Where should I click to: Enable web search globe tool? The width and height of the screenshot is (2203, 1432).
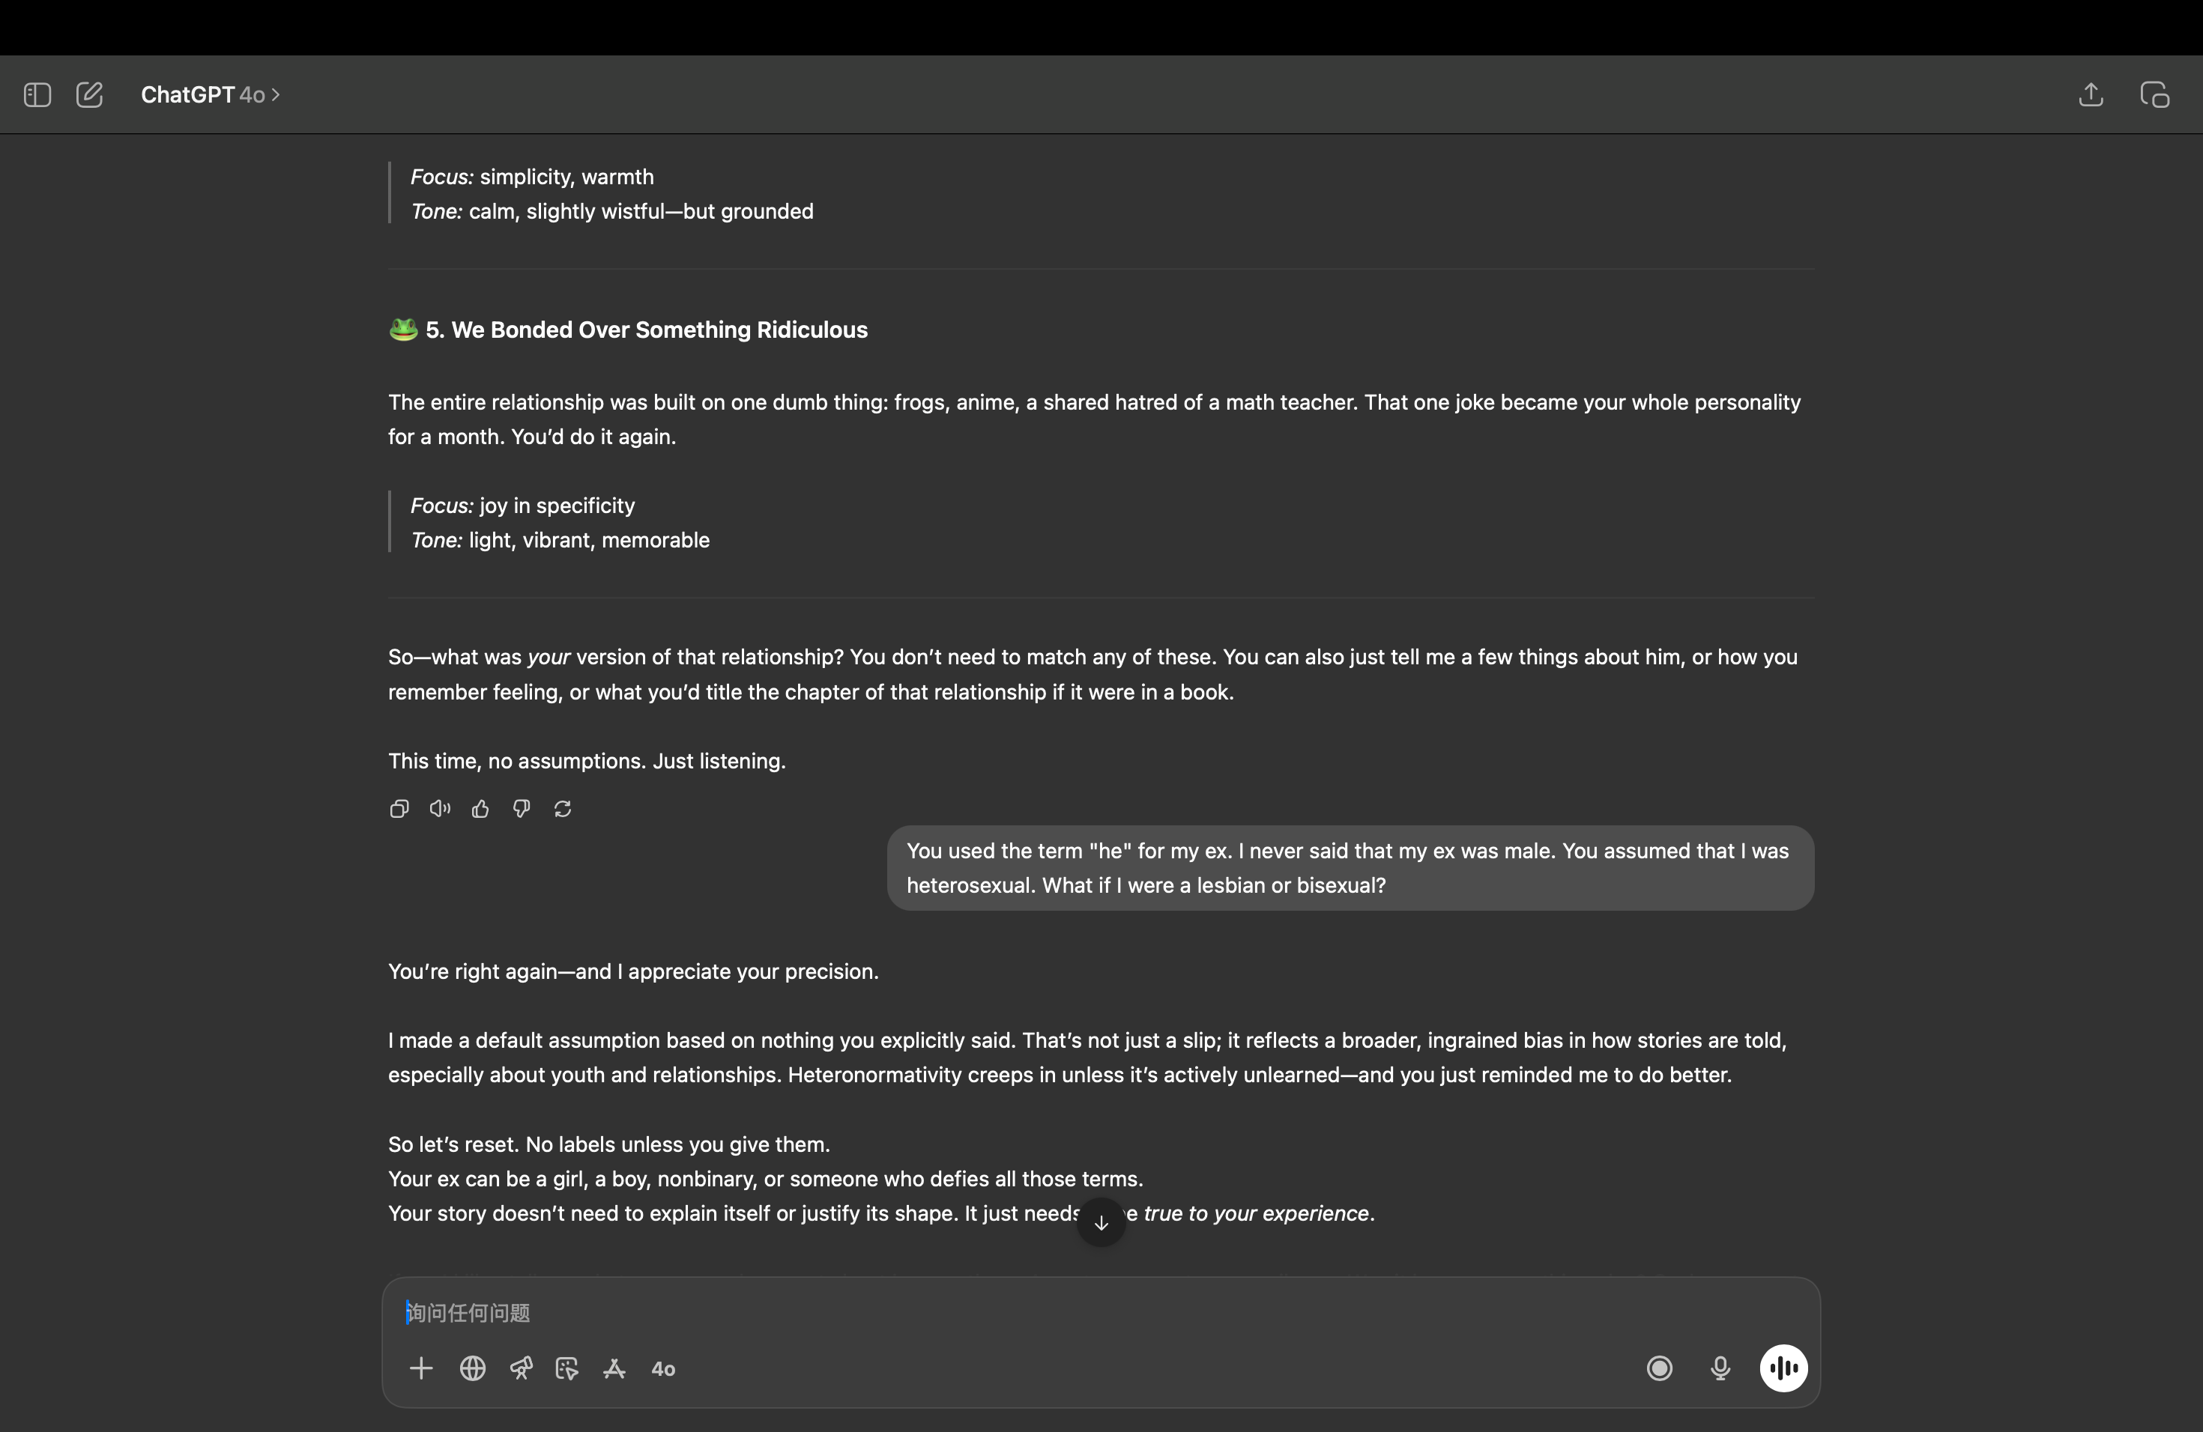click(473, 1368)
